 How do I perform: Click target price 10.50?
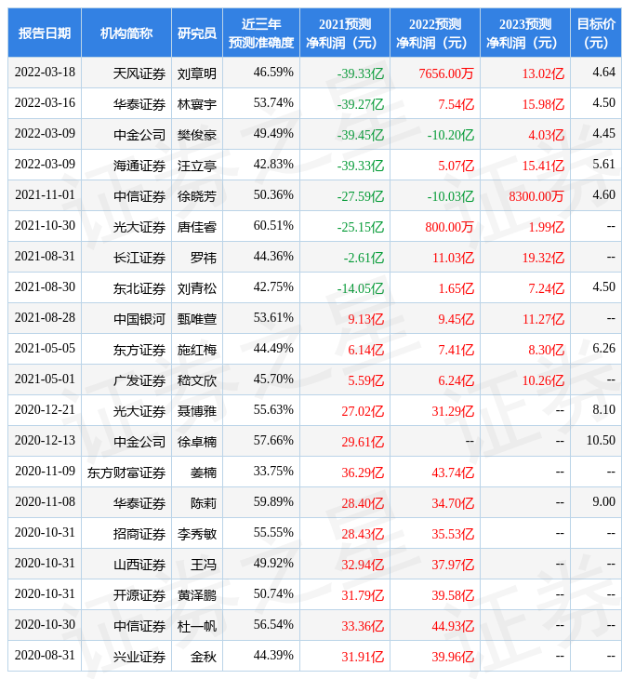(601, 441)
